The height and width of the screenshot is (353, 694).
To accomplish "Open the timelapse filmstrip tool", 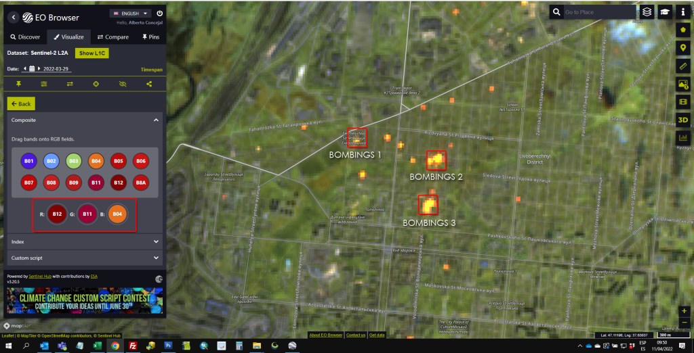I will click(683, 101).
